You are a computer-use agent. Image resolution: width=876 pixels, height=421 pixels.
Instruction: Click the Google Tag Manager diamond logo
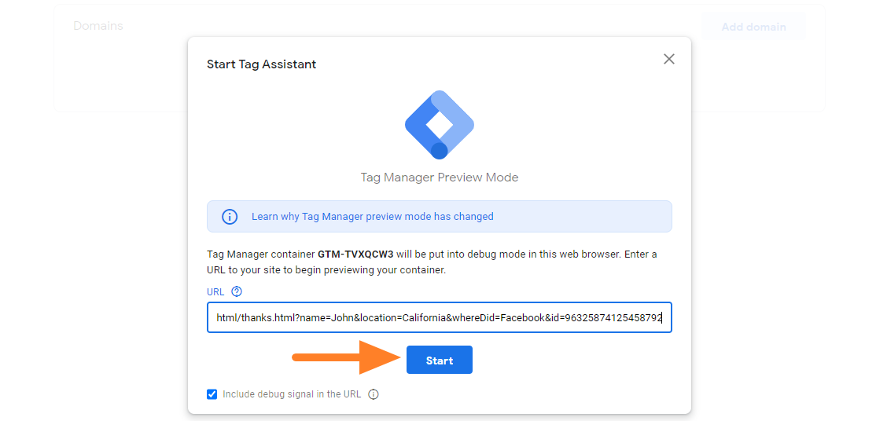coord(439,125)
